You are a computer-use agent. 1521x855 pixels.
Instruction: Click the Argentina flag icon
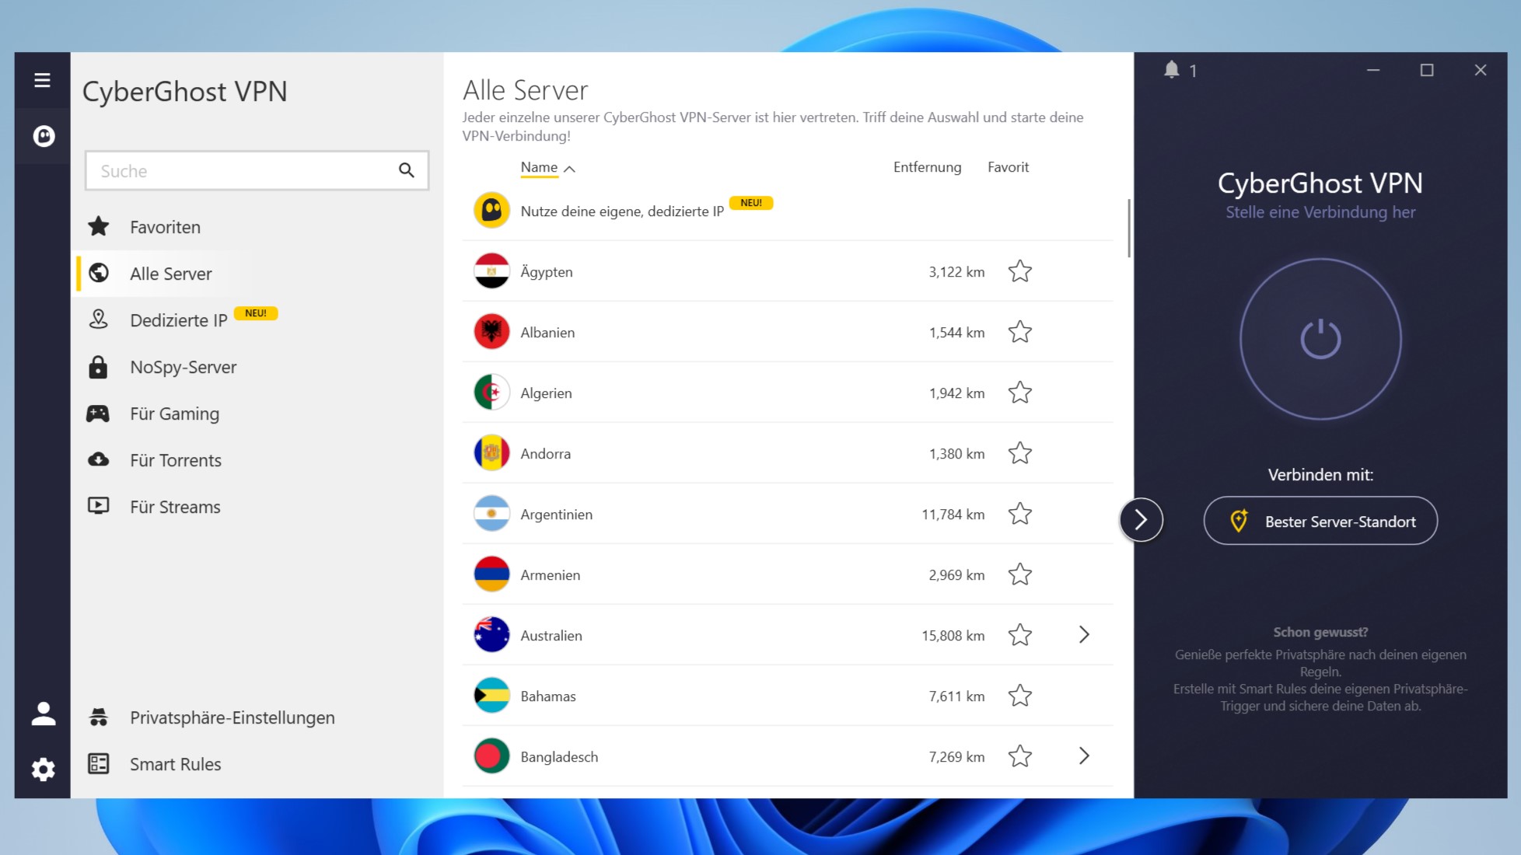click(491, 513)
